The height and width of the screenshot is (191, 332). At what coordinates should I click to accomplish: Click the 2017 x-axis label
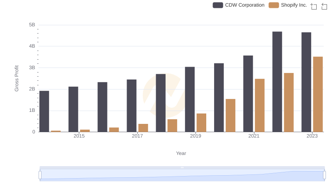coord(137,136)
